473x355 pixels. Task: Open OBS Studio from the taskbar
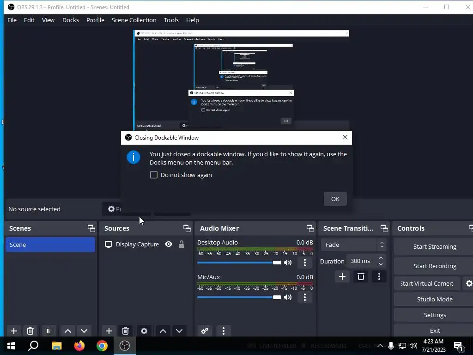(125, 346)
